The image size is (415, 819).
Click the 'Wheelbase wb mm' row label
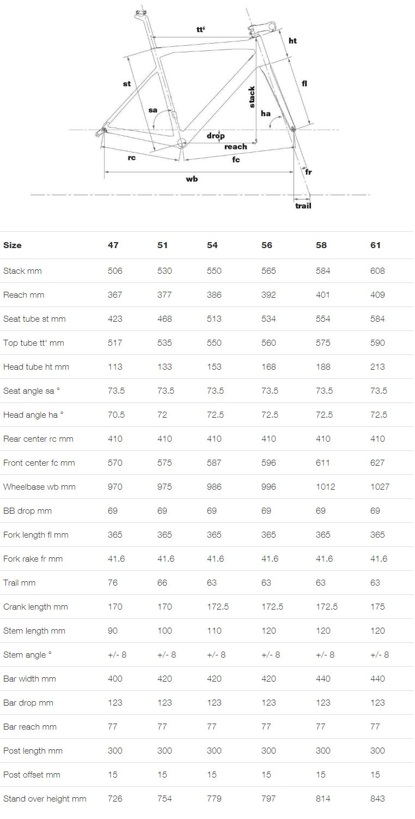point(39,487)
